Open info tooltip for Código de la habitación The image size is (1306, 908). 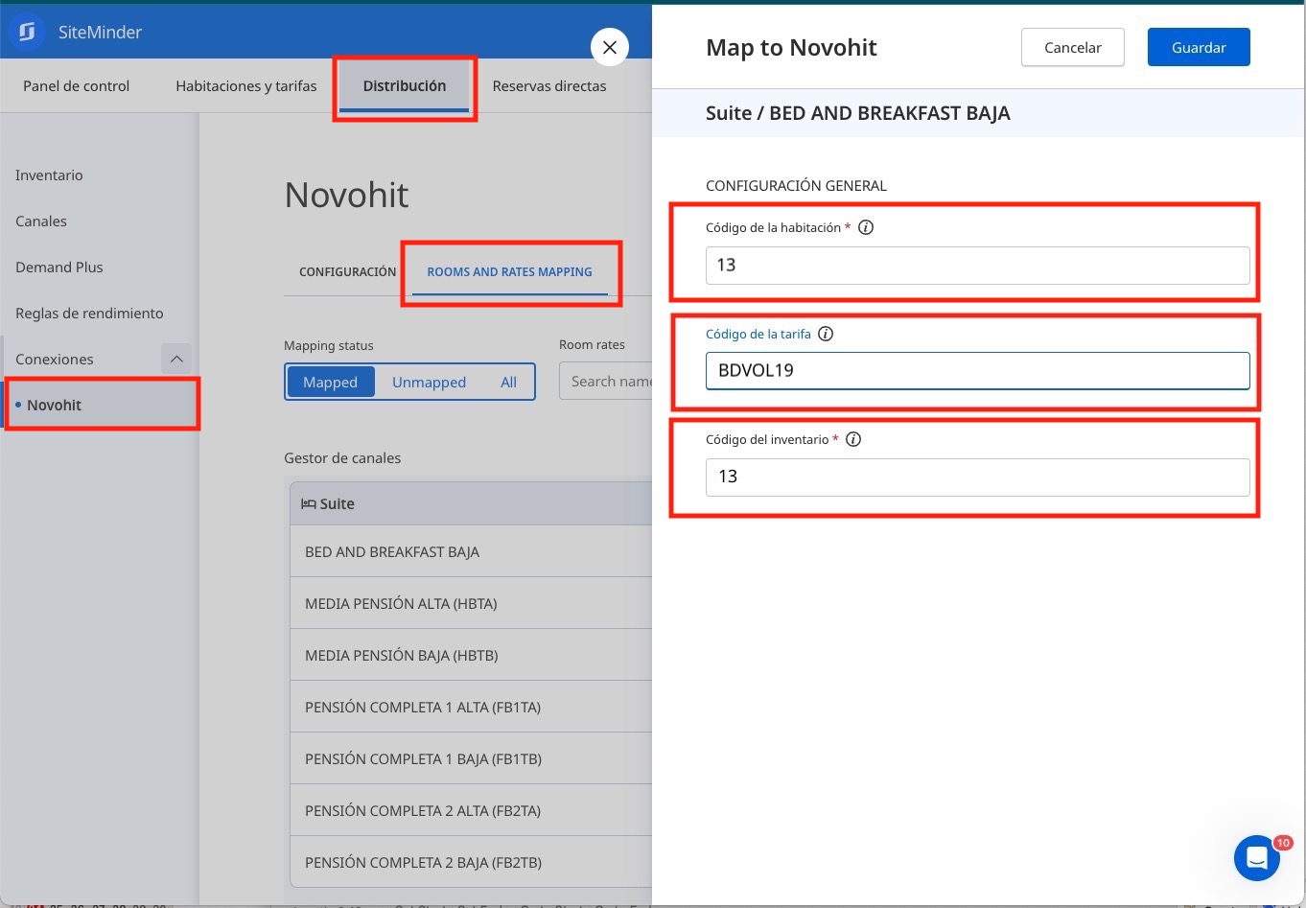(x=866, y=227)
